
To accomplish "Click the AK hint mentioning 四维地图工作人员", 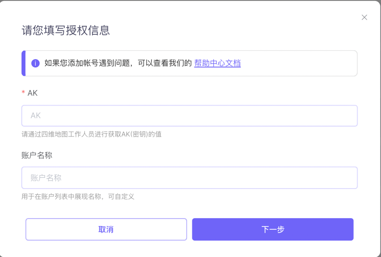I will click(x=91, y=134).
